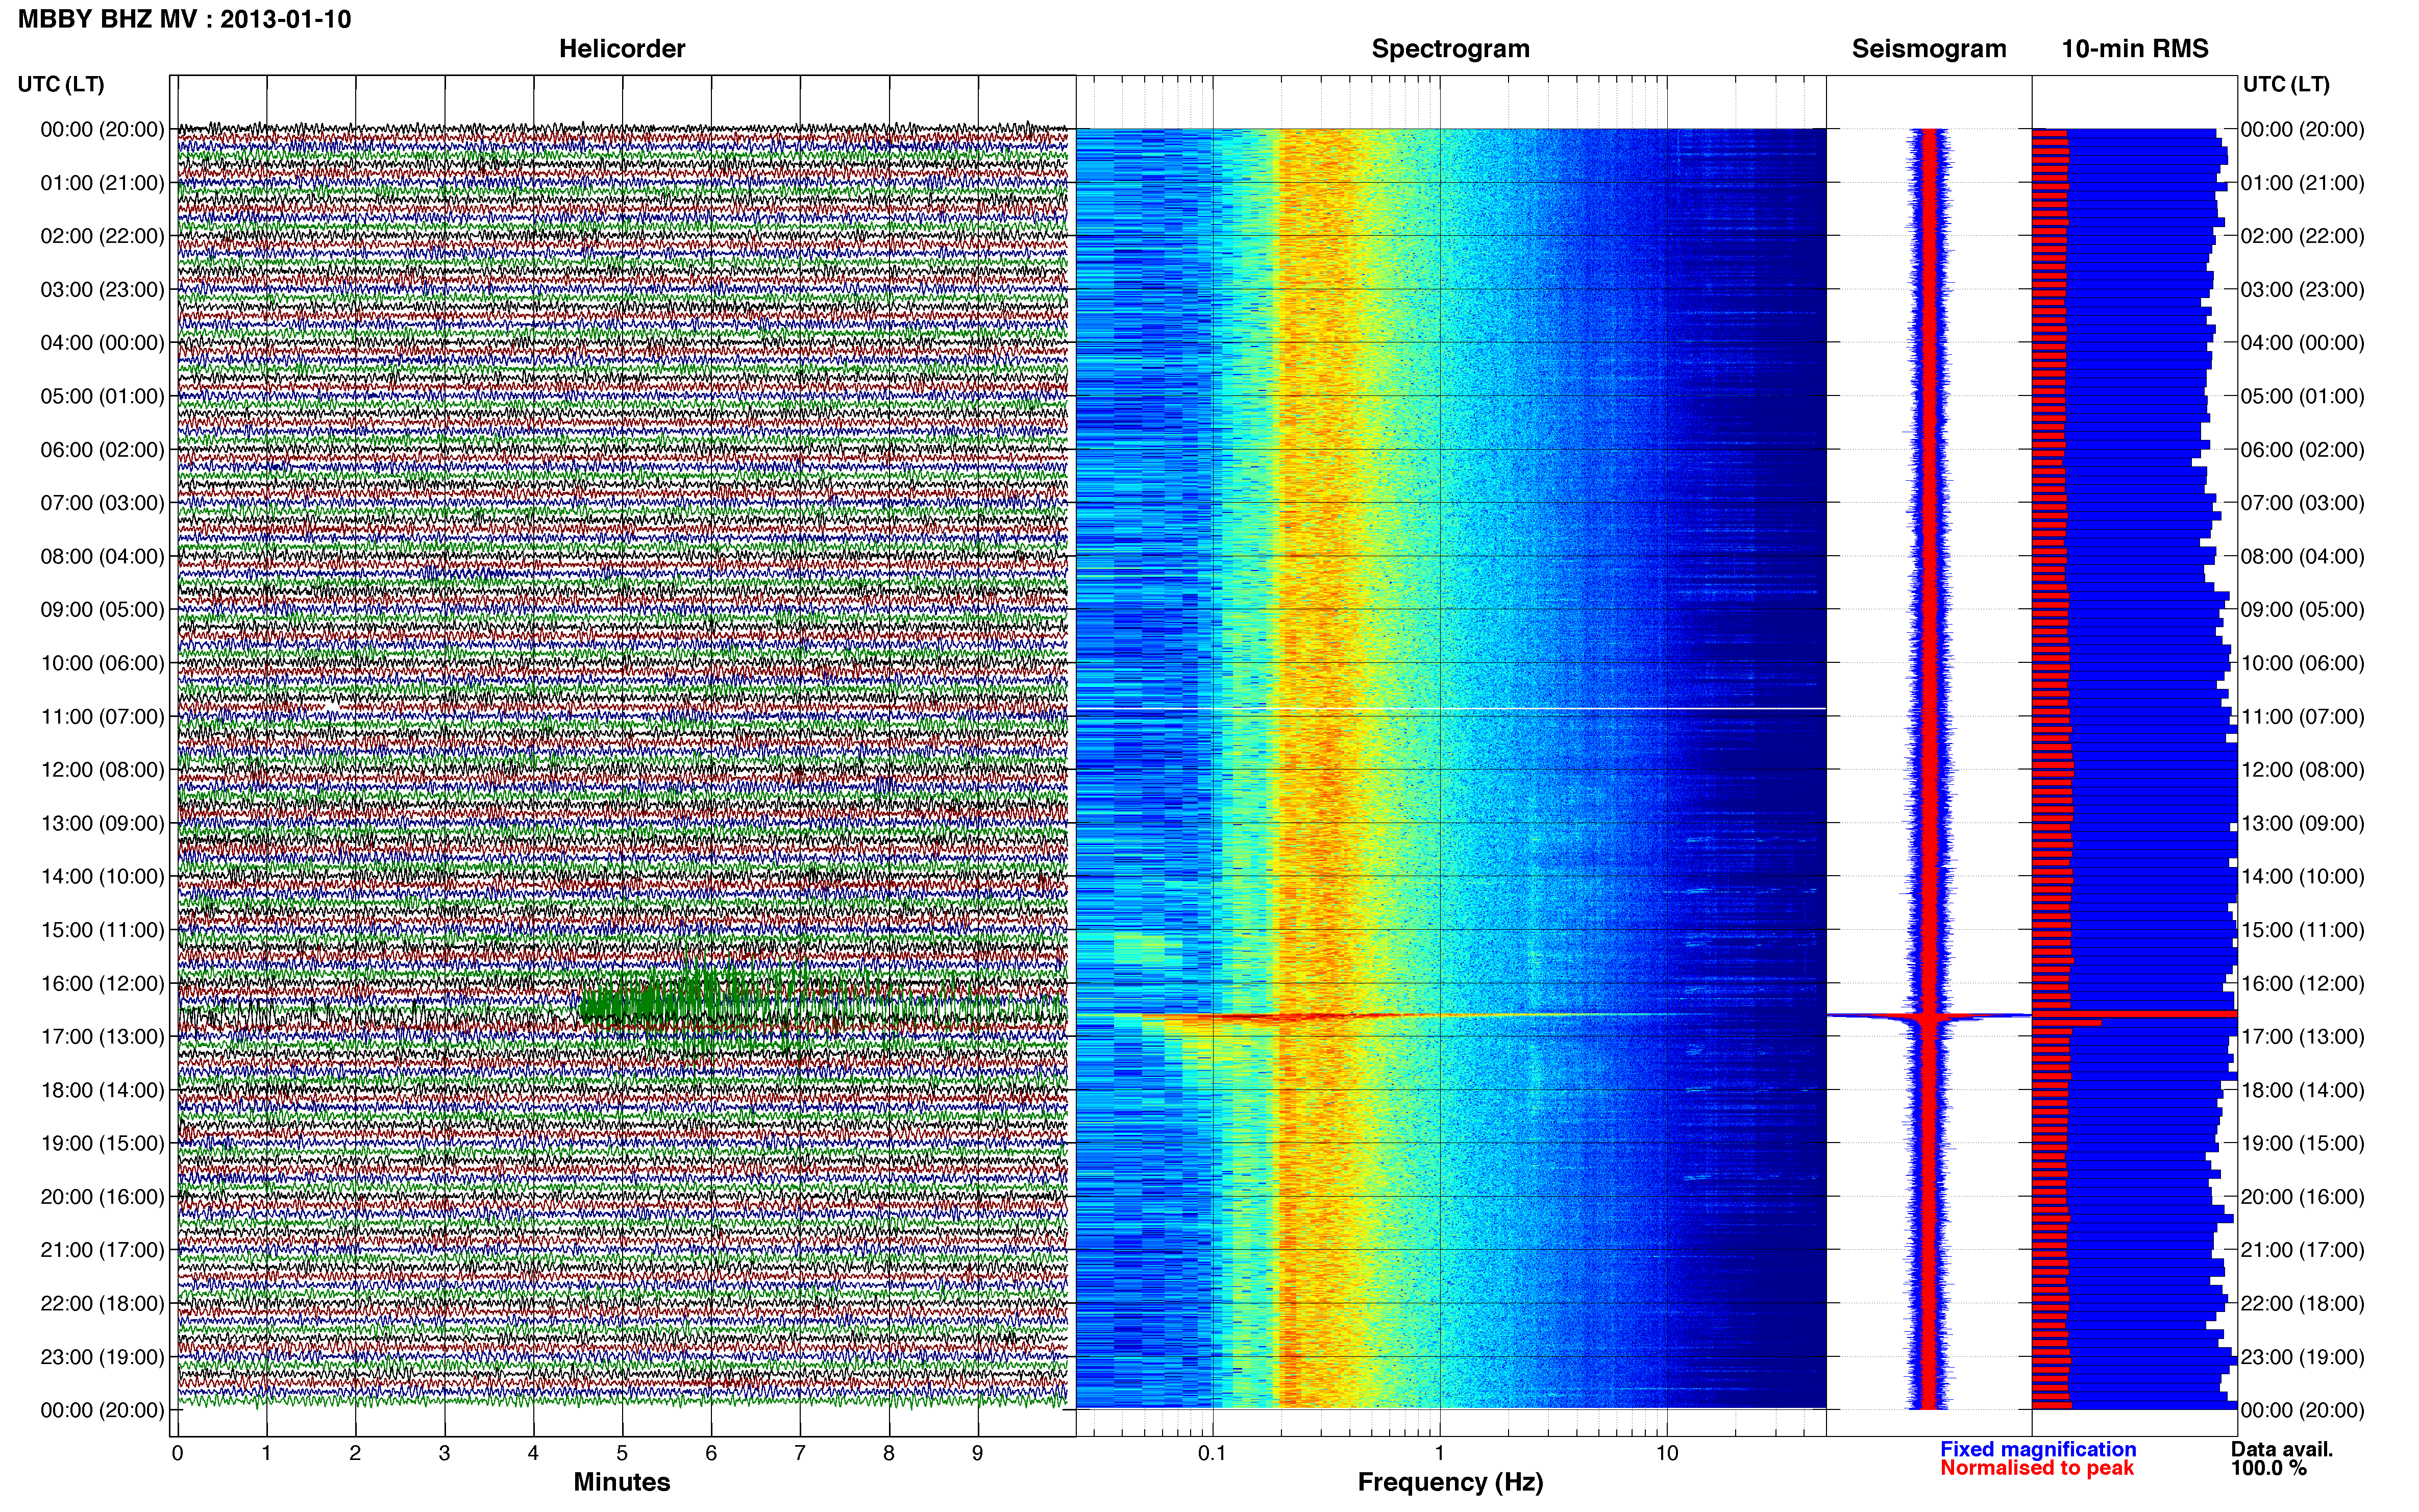Click the Fixed magnification legend text
Viewport: 2419px width, 1512px height.
click(2038, 1449)
